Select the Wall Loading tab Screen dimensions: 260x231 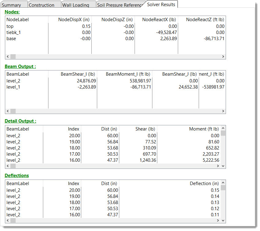coord(75,5)
